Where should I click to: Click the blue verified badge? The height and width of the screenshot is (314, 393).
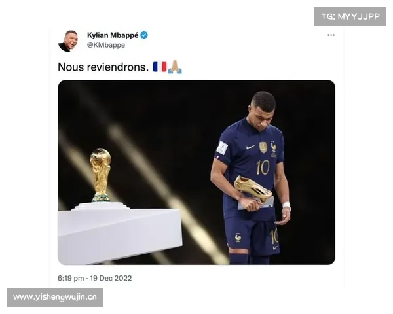tap(144, 35)
